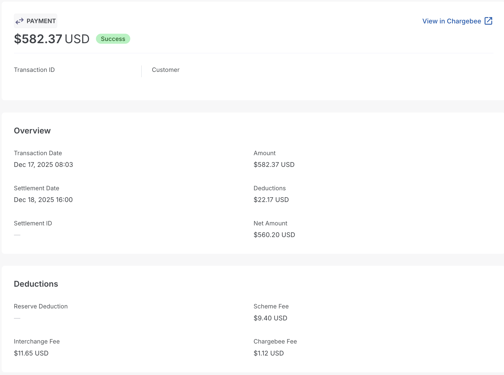This screenshot has width=504, height=375.
Task: Click the Deductions section heading
Action: pyautogui.click(x=36, y=284)
